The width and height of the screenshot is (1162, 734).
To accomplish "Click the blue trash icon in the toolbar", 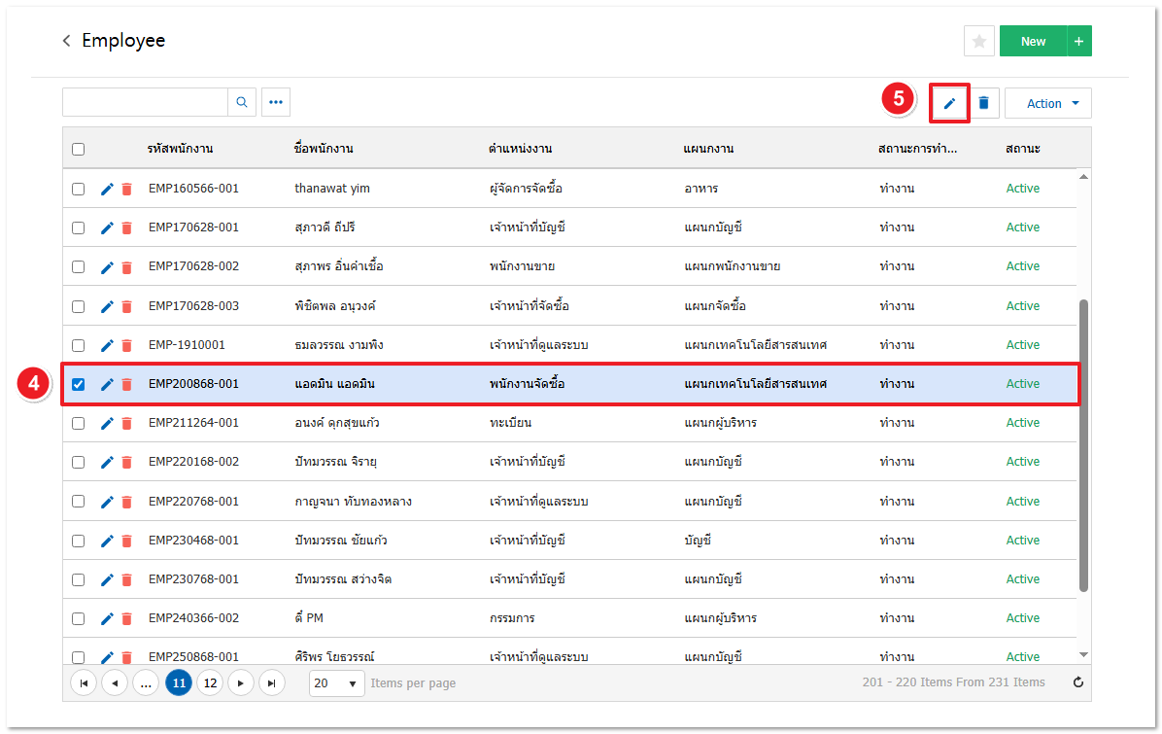I will pyautogui.click(x=983, y=103).
